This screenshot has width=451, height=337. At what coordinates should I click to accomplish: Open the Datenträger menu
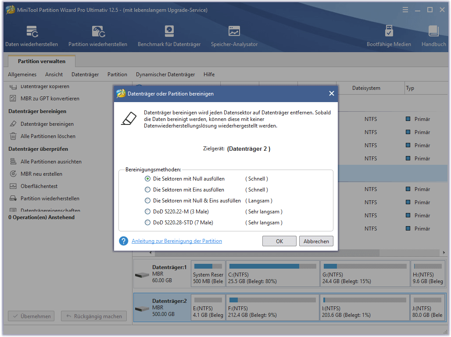85,74
